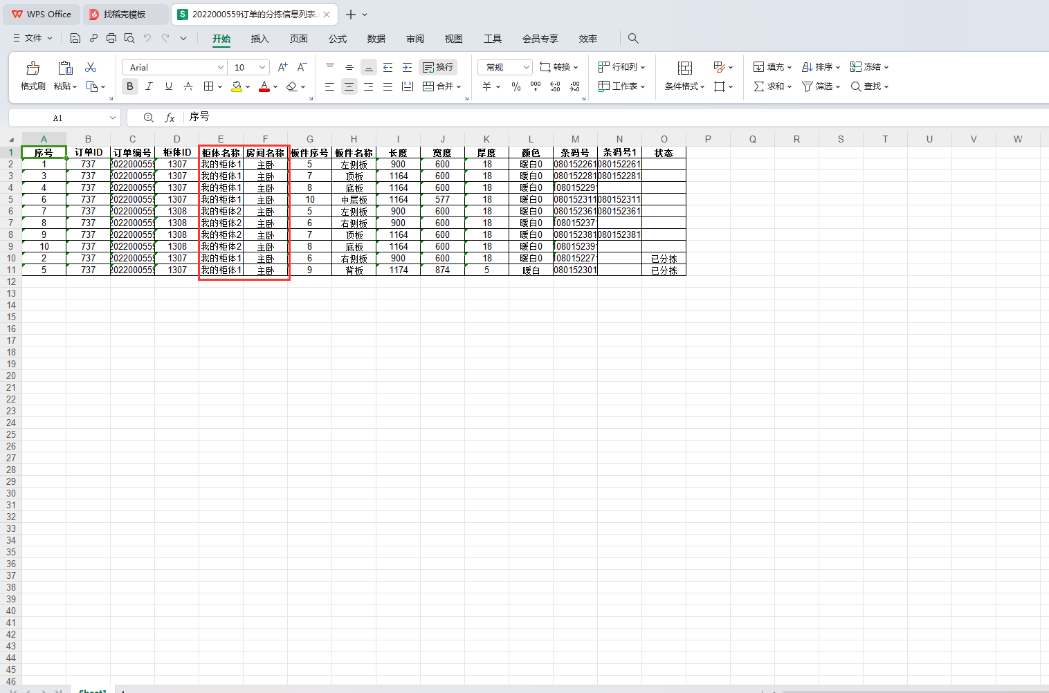The height and width of the screenshot is (693, 1049).
Task: Click the thousands separator icon
Action: click(536, 86)
